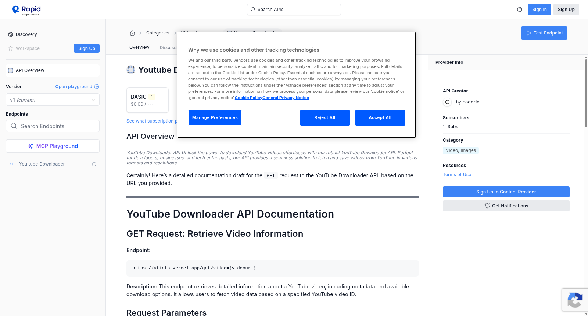
Task: Open the Terms of Use link
Action: coord(457,175)
